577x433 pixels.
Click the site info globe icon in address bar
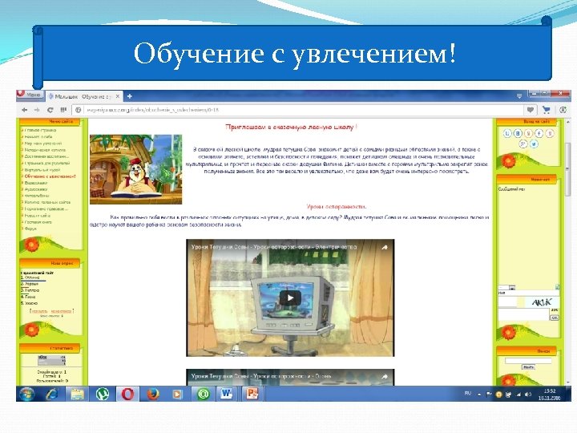78,110
